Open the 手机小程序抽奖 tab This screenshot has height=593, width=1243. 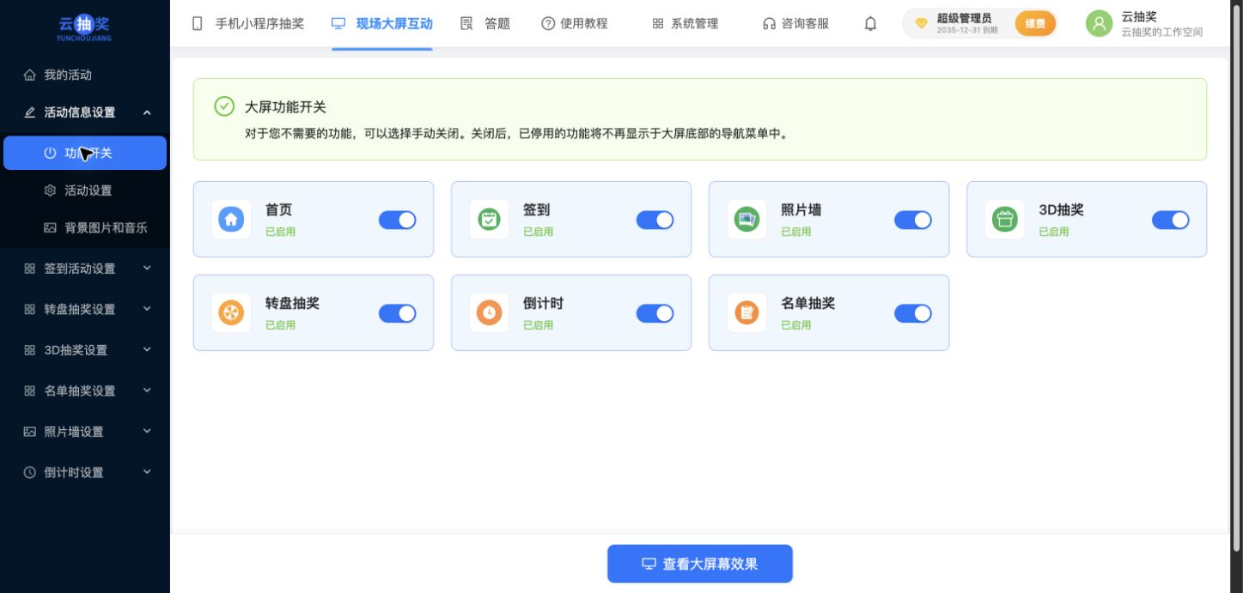pos(248,24)
